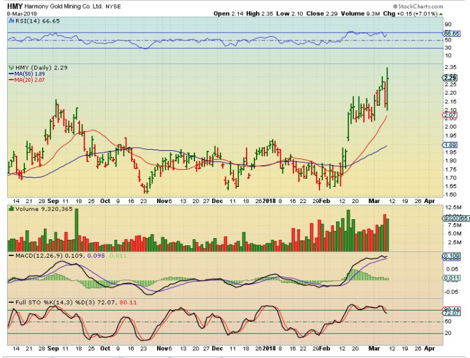Click the 0.109 MACD axis tag

point(451,256)
